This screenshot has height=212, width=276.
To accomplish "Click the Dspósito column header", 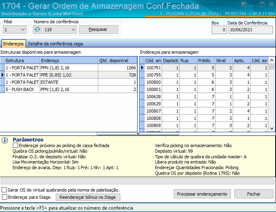I will pos(171,61).
